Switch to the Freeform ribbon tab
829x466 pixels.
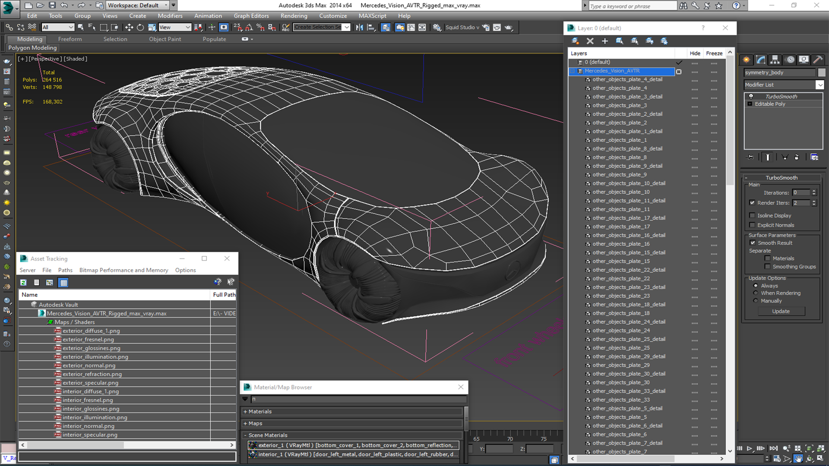[x=70, y=39]
